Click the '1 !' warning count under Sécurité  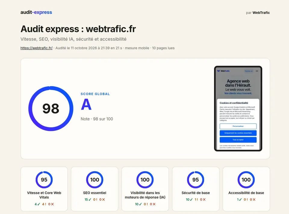point(197,200)
